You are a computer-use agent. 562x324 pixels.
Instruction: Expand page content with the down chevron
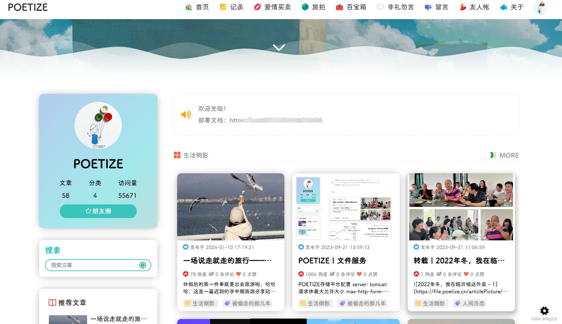[279, 47]
